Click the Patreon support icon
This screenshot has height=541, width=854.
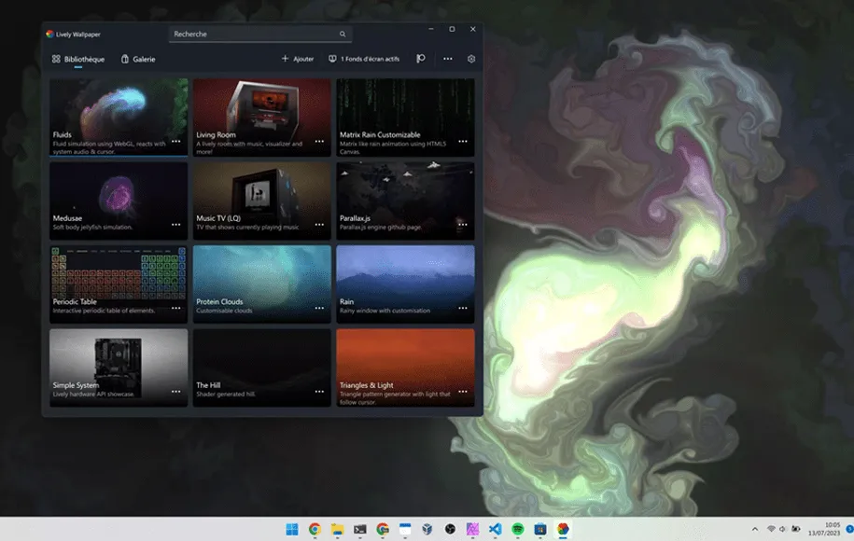click(x=421, y=59)
